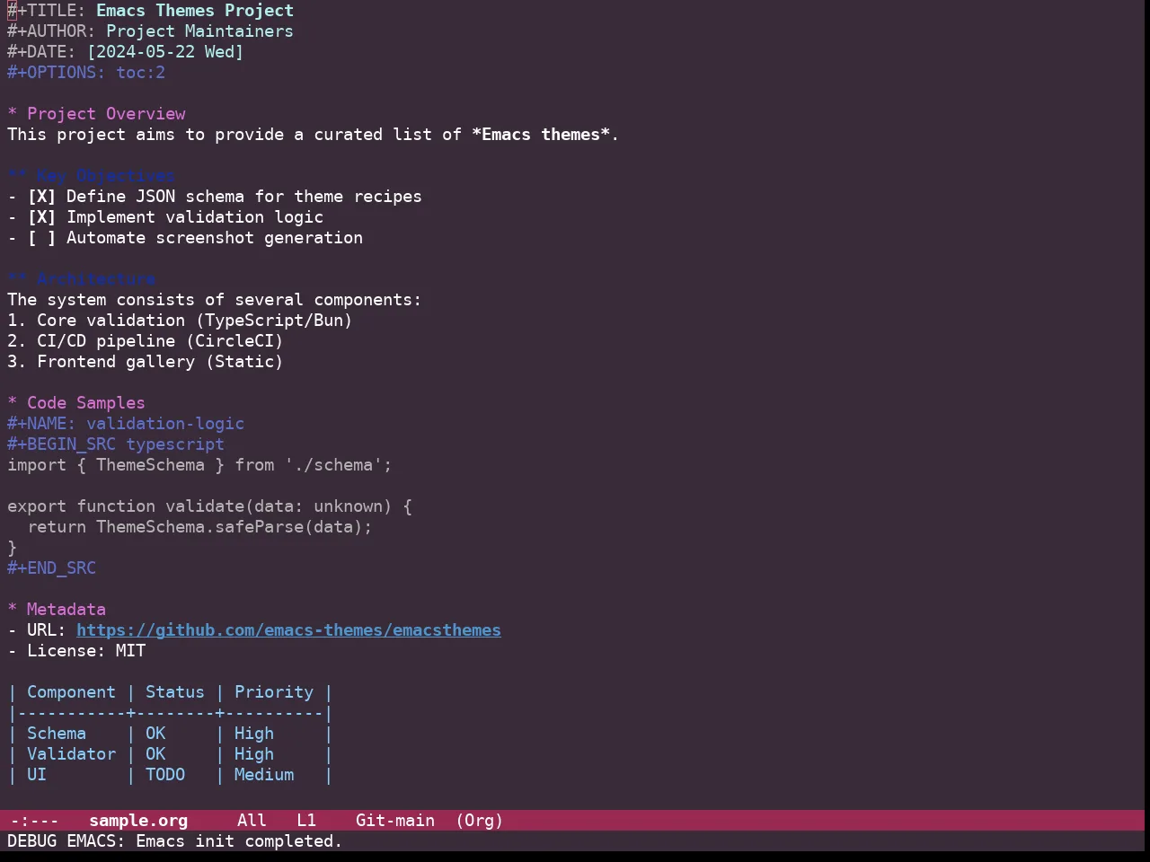
Task: Click the 'Schema' table cell
Action: (57, 734)
